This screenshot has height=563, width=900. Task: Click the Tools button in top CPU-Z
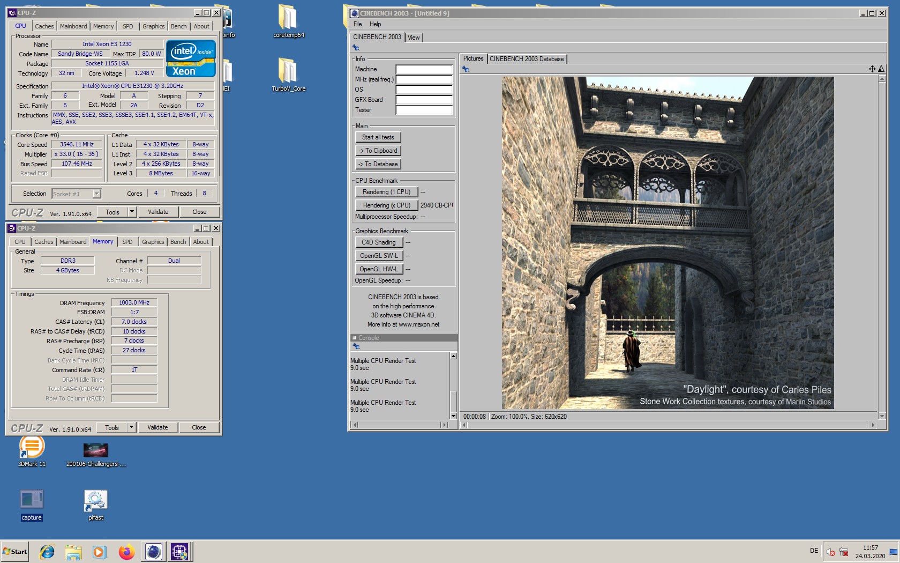pos(112,212)
